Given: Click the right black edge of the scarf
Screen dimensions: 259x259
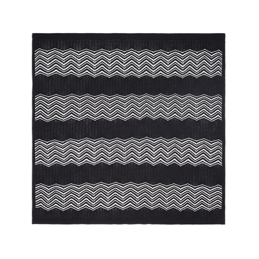Looking at the screenshot, I should click(224, 129).
